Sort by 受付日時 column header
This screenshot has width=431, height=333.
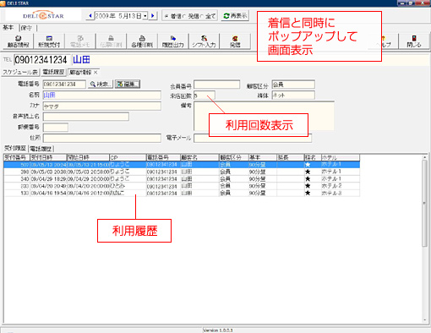(x=48, y=157)
